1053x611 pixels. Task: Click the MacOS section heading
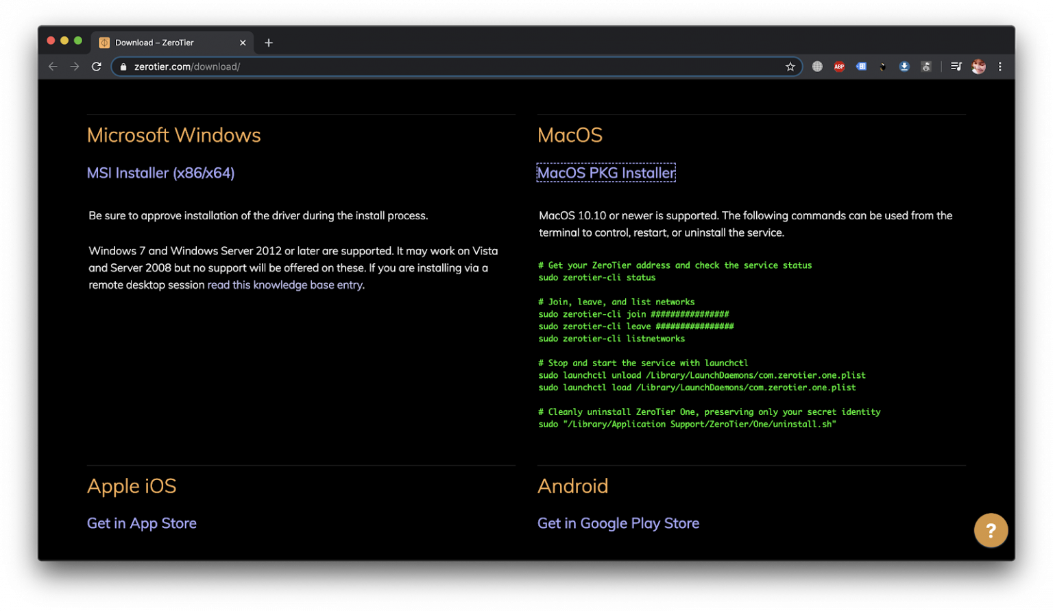(570, 135)
